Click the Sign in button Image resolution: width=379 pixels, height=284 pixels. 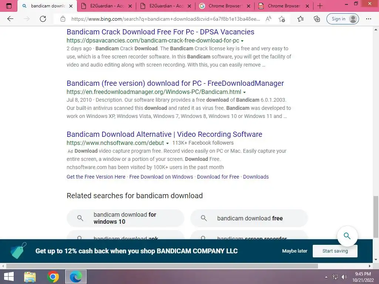point(342,19)
